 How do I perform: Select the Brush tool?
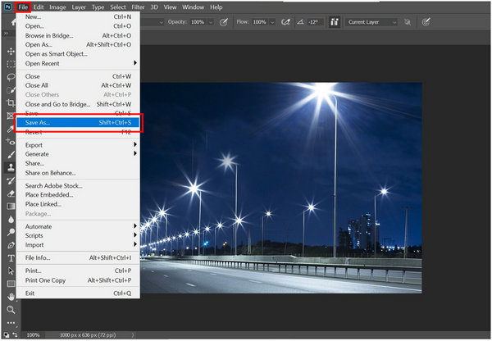point(11,155)
